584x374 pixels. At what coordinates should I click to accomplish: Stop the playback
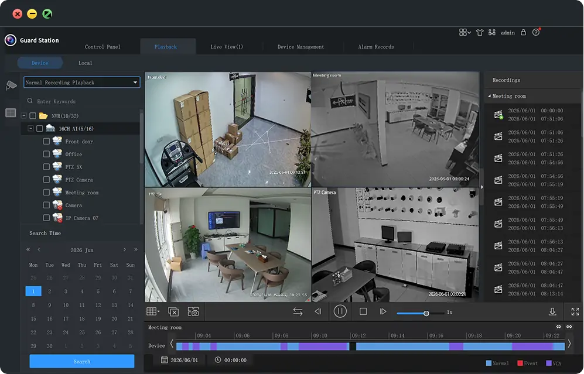(x=363, y=311)
